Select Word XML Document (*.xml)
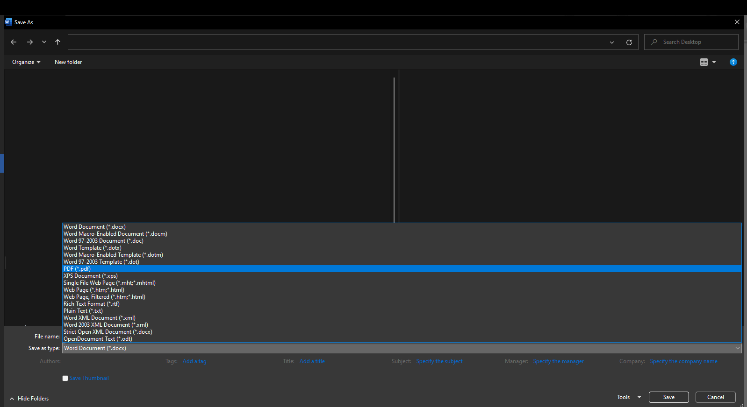Viewport: 747px width, 407px height. click(x=402, y=318)
